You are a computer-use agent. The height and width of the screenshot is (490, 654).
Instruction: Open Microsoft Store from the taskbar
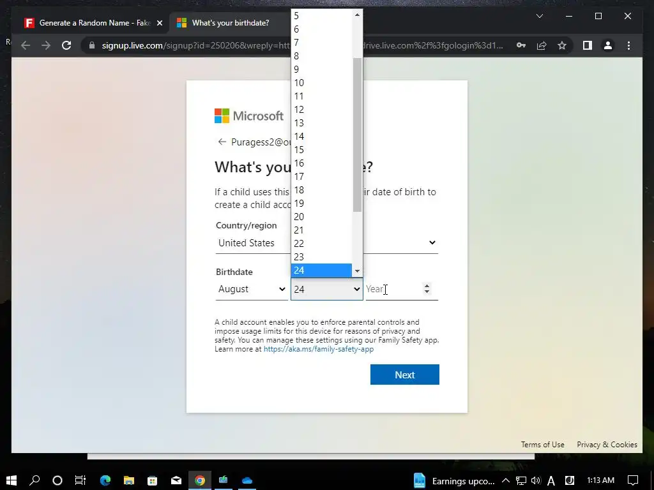pyautogui.click(x=153, y=480)
